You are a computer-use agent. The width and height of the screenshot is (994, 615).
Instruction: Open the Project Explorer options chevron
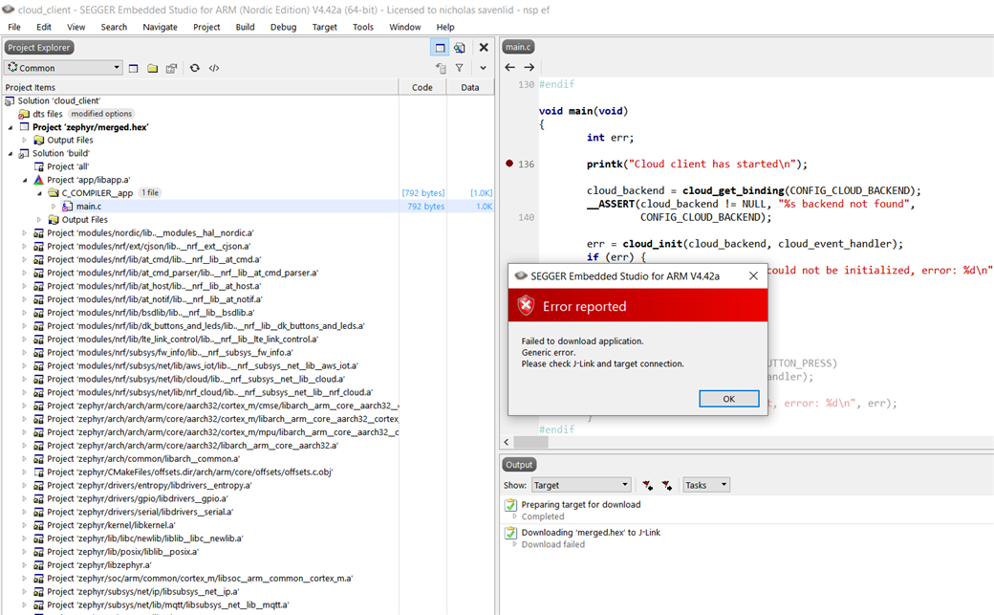(483, 68)
